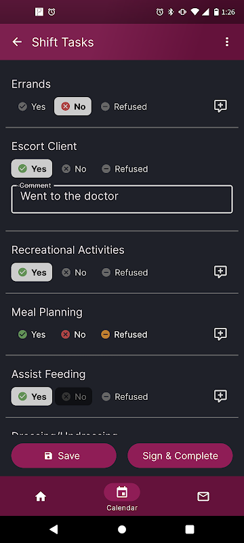Select Yes for Errands
This screenshot has height=543, width=244.
coord(32,107)
